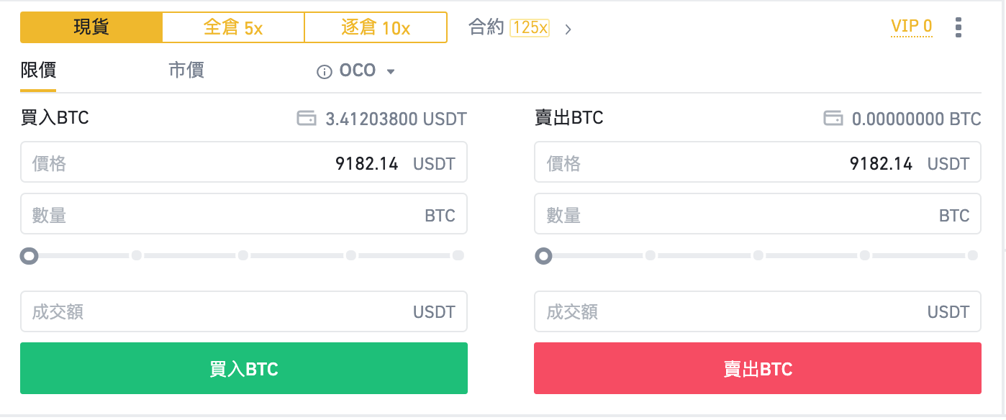This screenshot has width=1006, height=420.
Task: Click the green 買入BTC button
Action: 243,367
